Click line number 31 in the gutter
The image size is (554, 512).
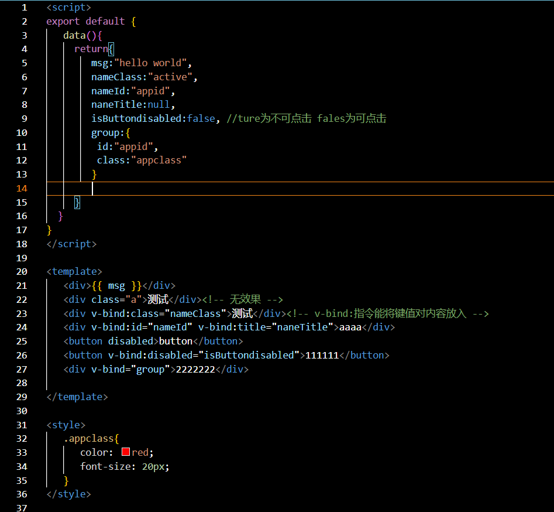tap(22, 425)
